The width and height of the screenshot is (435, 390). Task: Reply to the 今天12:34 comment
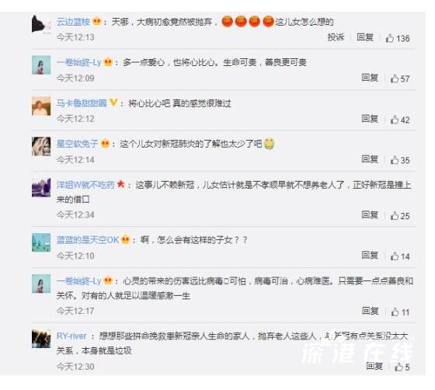tap(370, 214)
